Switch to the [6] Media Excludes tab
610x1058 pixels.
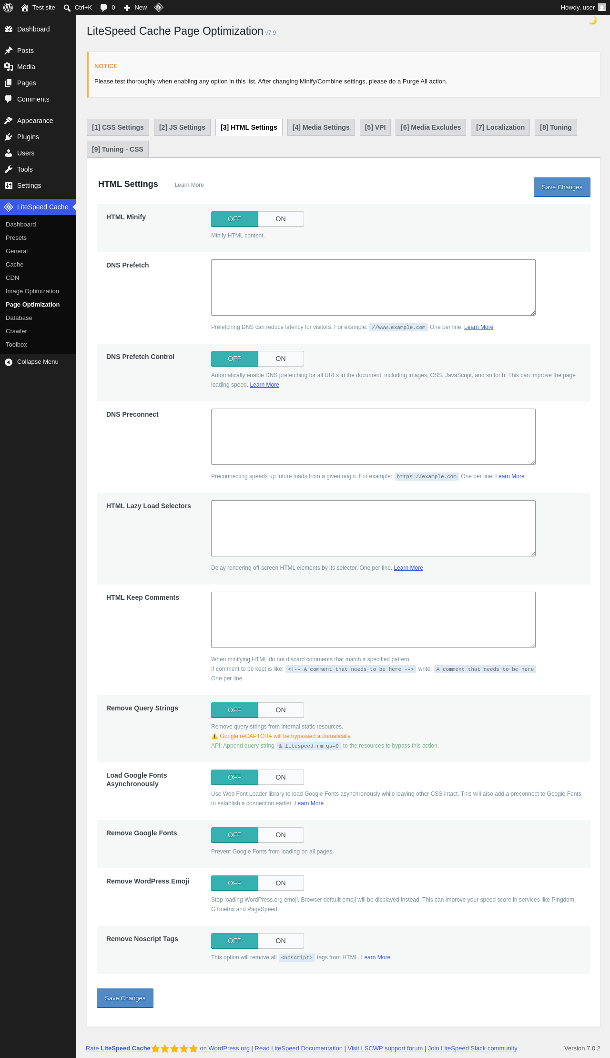point(431,127)
